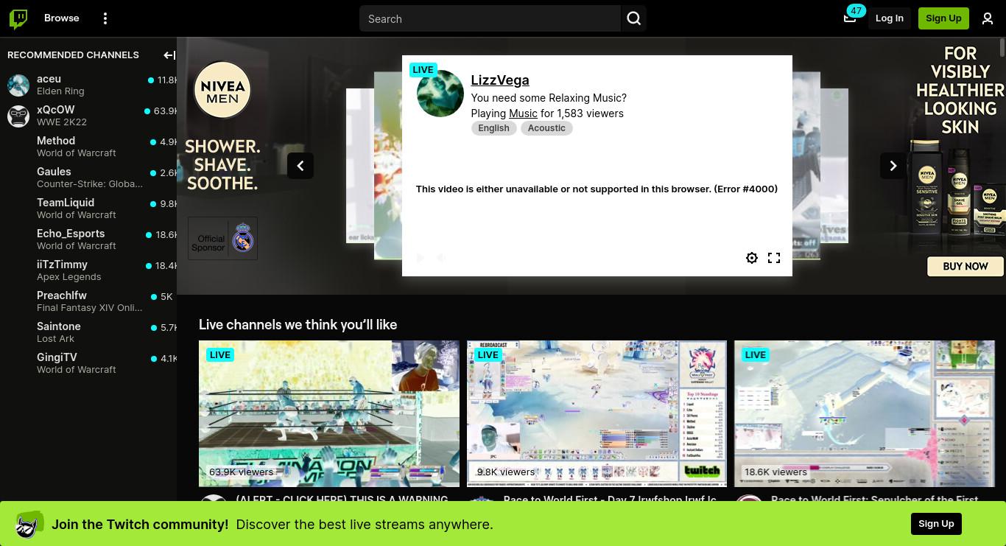Click the Nivea Men logo
Screen dimensions: 1006x546
coord(222,90)
